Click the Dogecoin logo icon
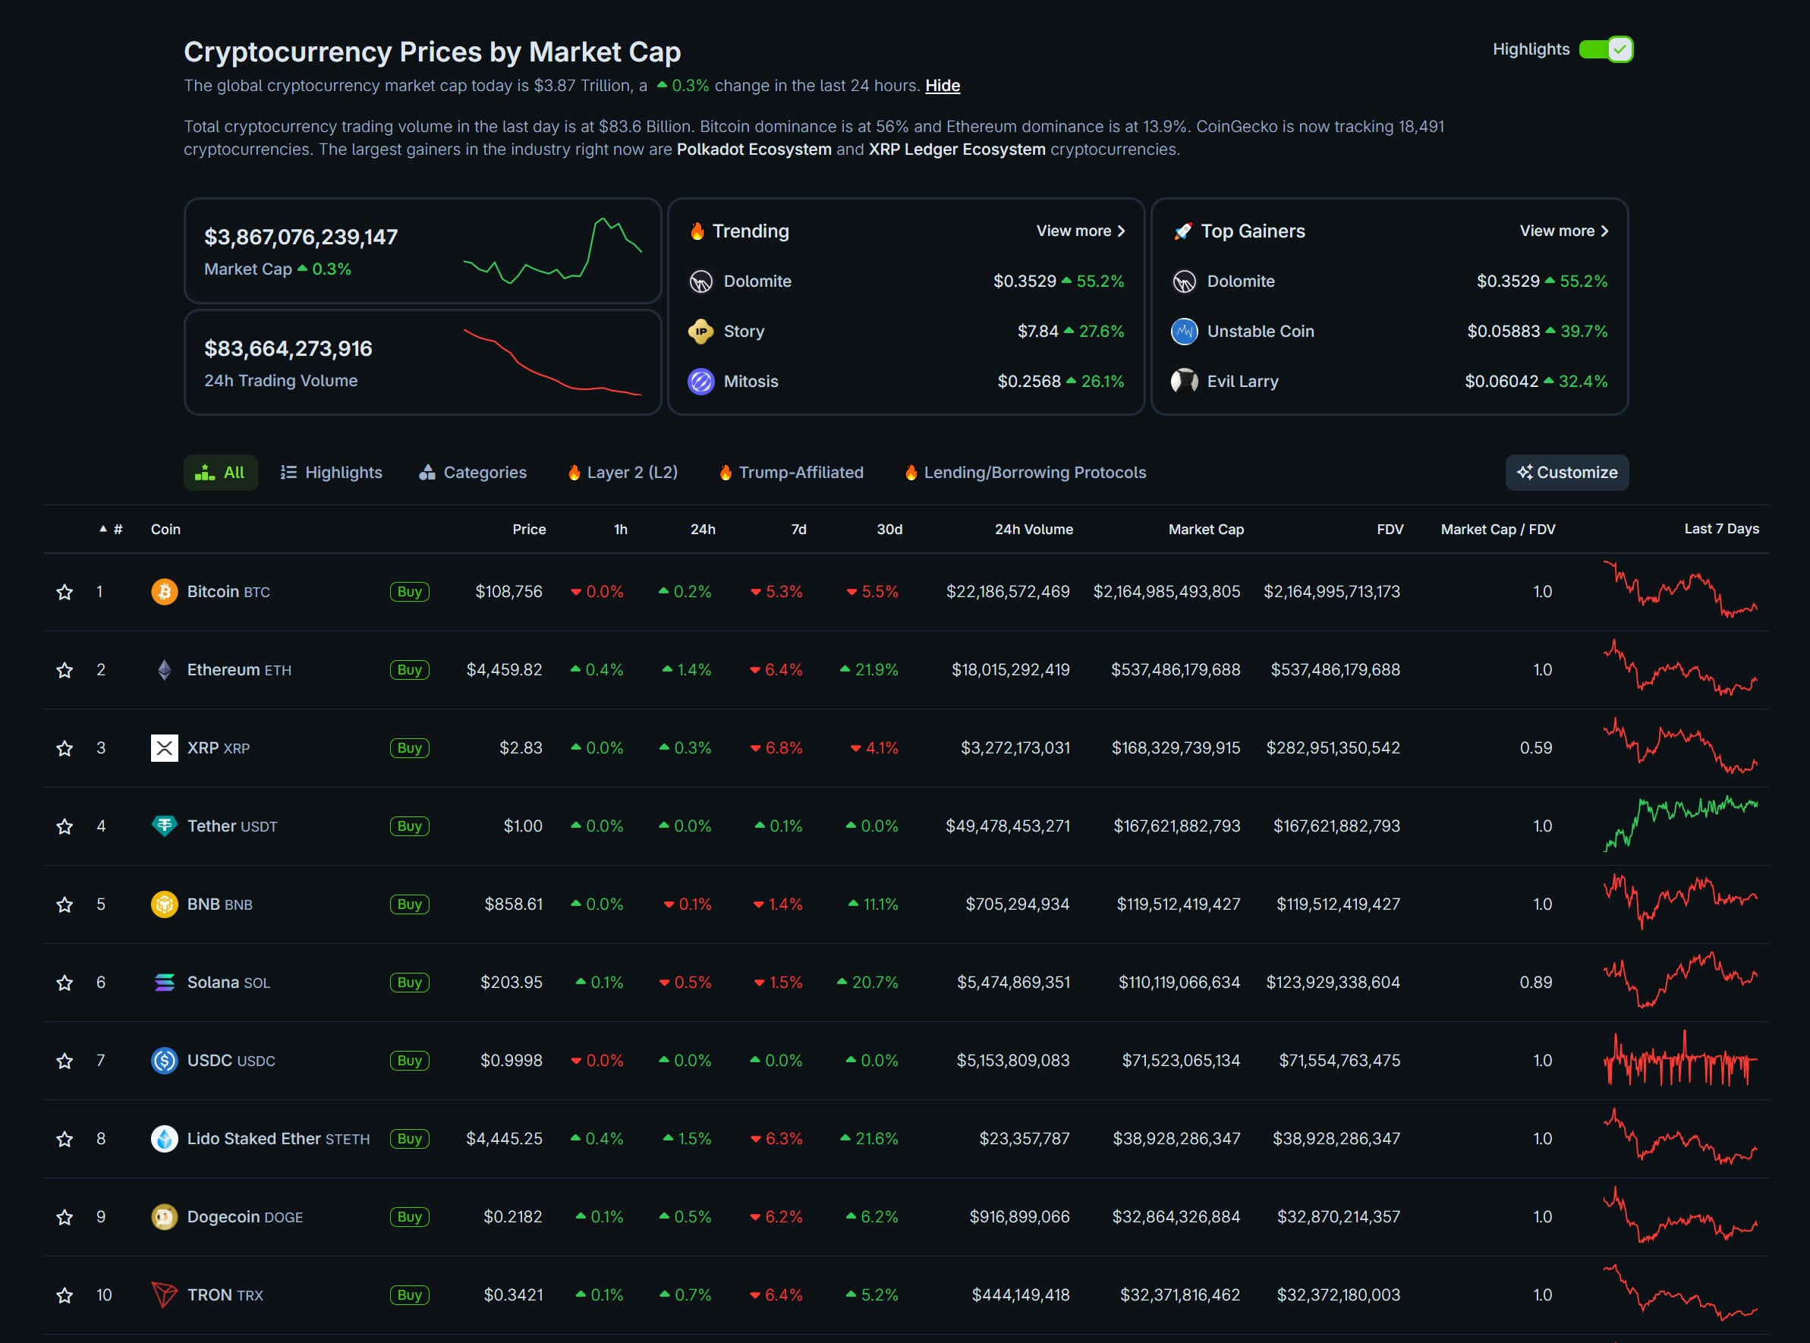The width and height of the screenshot is (1810, 1343). pos(164,1217)
